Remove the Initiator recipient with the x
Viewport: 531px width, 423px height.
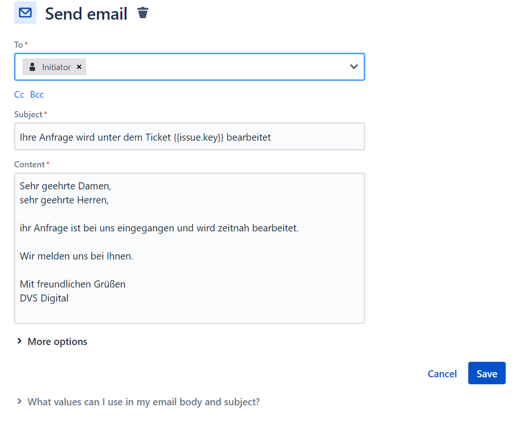[79, 67]
